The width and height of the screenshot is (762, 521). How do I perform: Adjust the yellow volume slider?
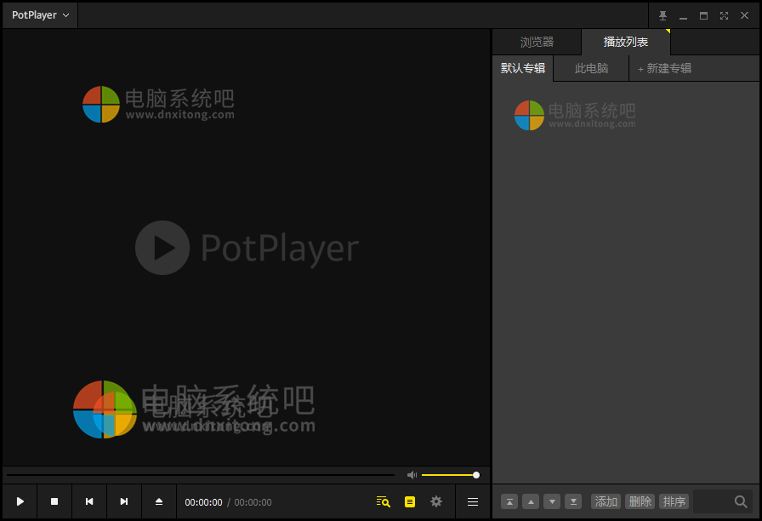click(x=451, y=475)
